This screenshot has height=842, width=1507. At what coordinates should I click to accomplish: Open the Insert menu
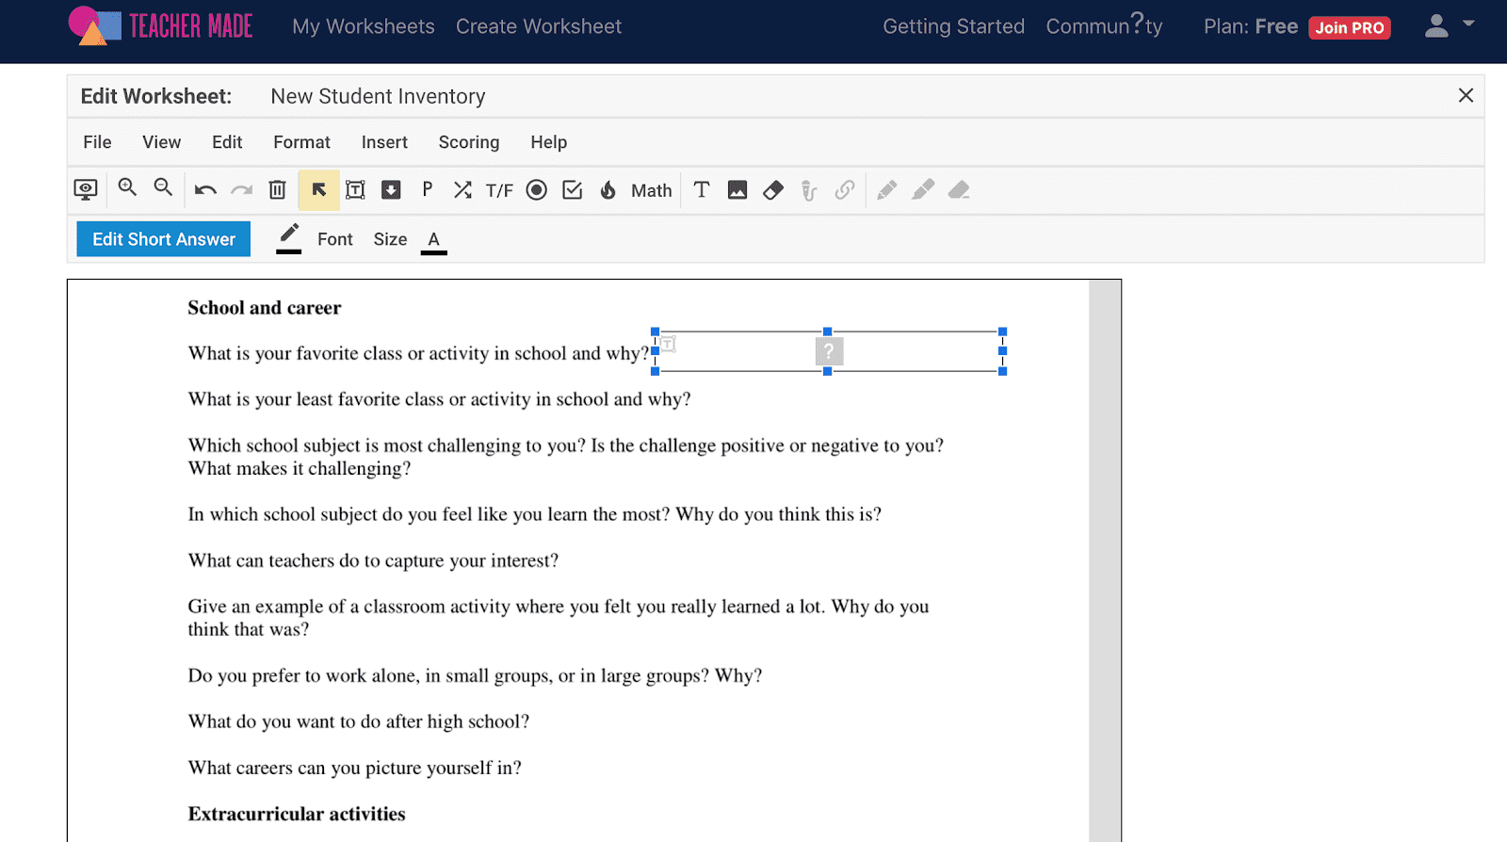tap(384, 142)
